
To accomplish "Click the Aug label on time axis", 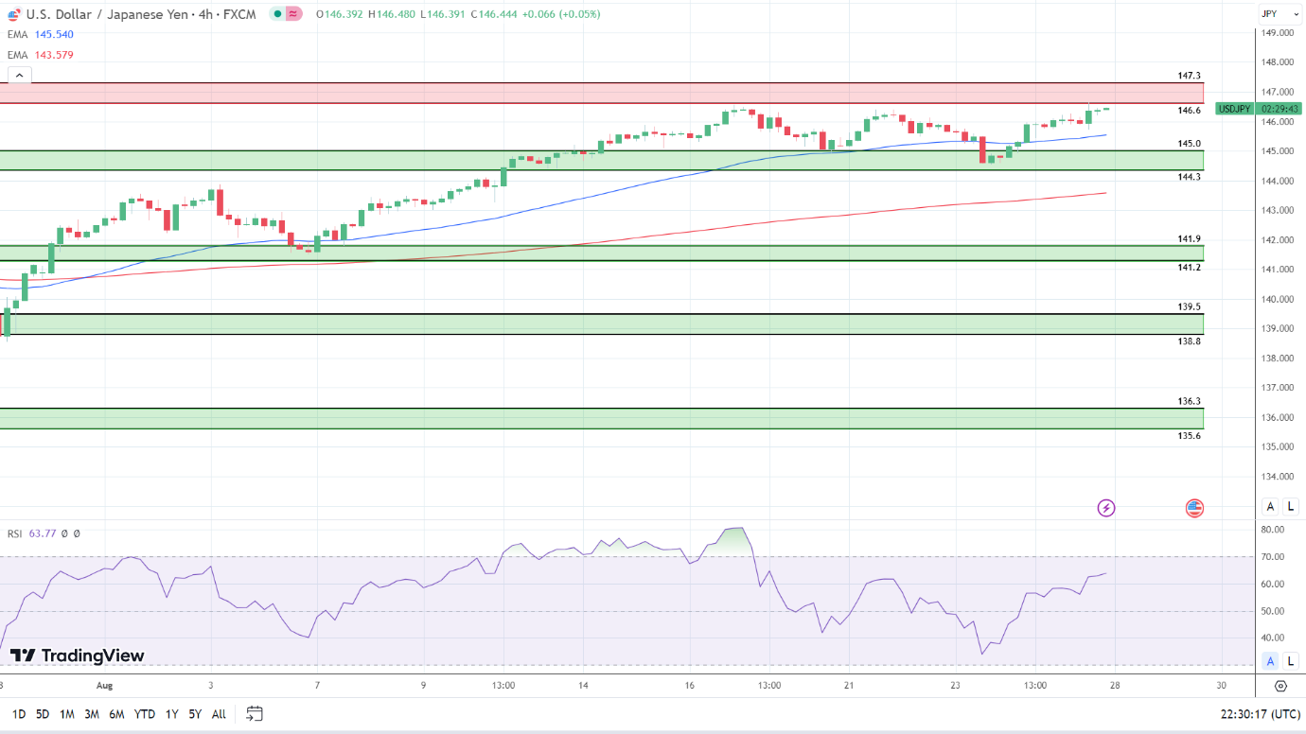I will tap(104, 685).
